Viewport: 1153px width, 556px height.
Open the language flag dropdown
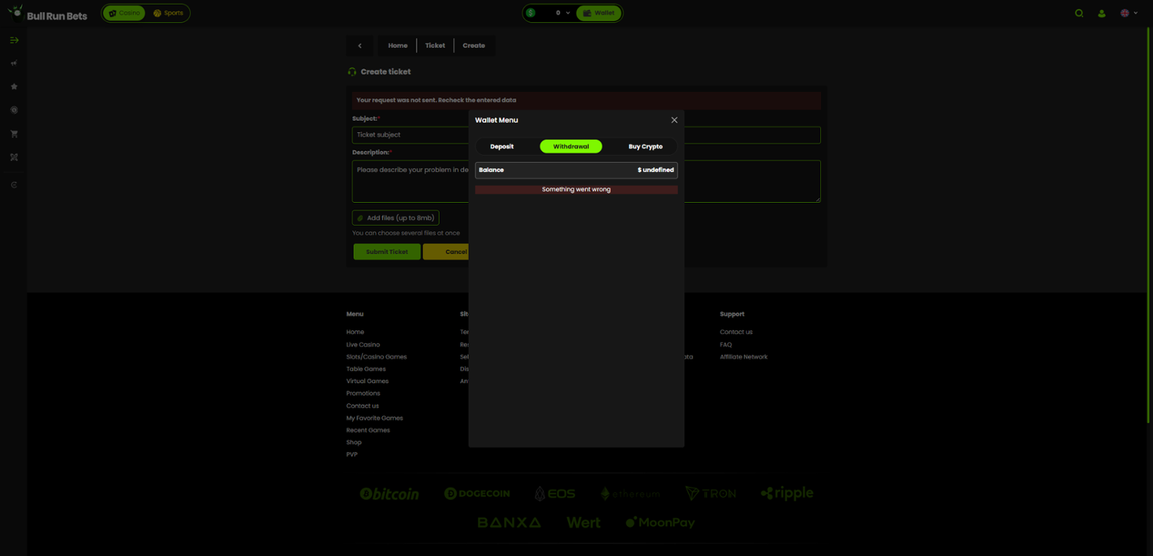click(1128, 13)
